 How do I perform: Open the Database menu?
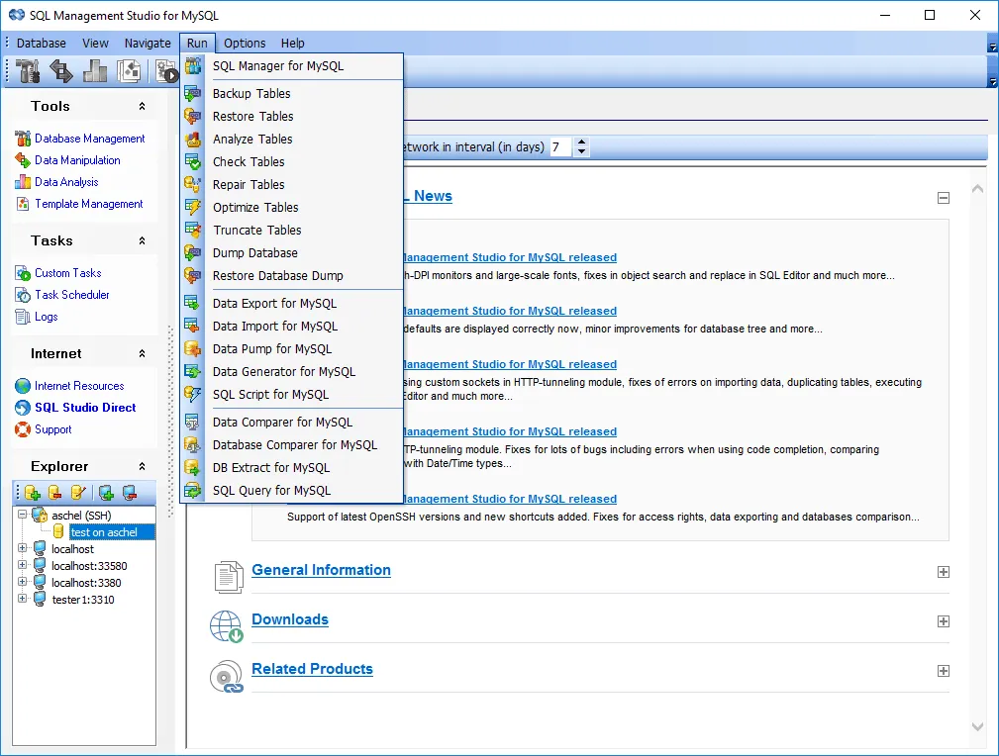[42, 43]
